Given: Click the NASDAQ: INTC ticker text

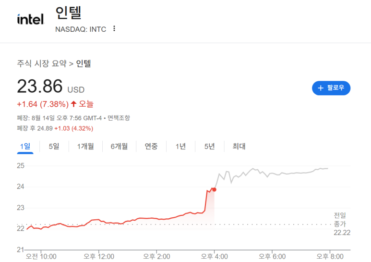Looking at the screenshot, I should (x=81, y=29).
